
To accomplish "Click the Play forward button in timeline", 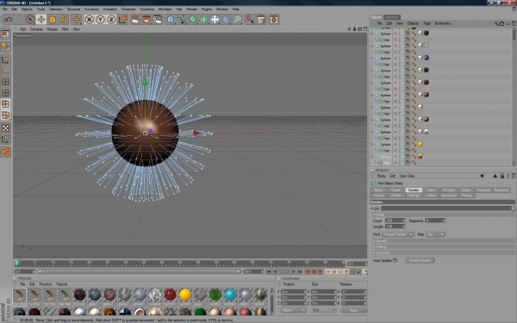I will (x=288, y=271).
